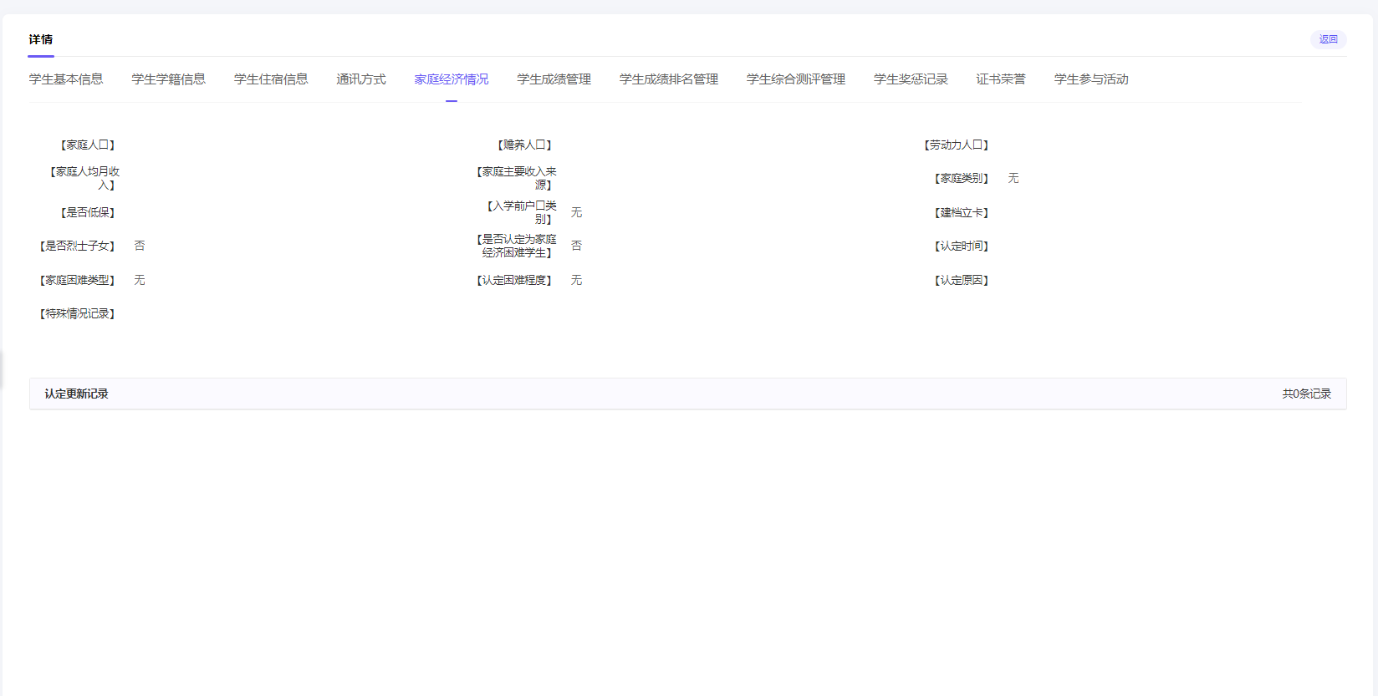The image size is (1378, 696).
Task: Click the 认定困难程度 value 无
Action: tap(576, 280)
